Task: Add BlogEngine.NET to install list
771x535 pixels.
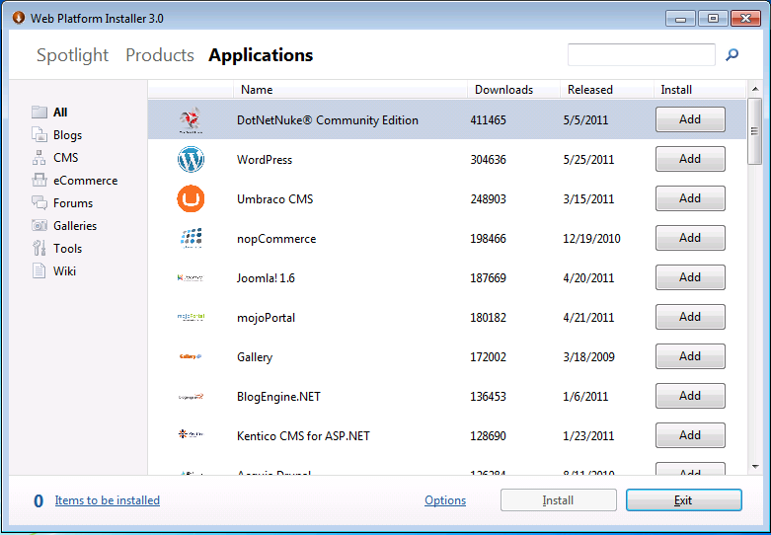Action: point(690,396)
